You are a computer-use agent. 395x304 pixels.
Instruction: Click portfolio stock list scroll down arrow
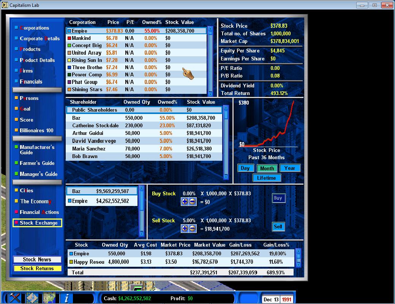pyautogui.click(x=299, y=265)
